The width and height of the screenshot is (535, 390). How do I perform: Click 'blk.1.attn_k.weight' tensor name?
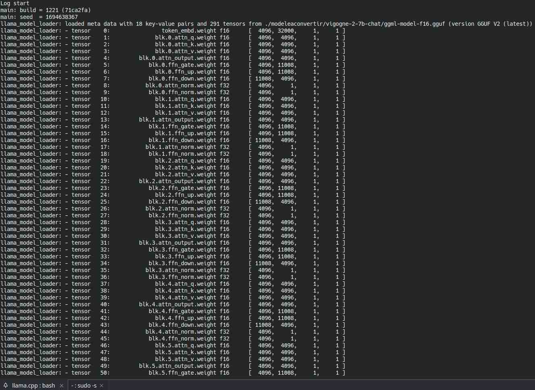tap(186, 106)
